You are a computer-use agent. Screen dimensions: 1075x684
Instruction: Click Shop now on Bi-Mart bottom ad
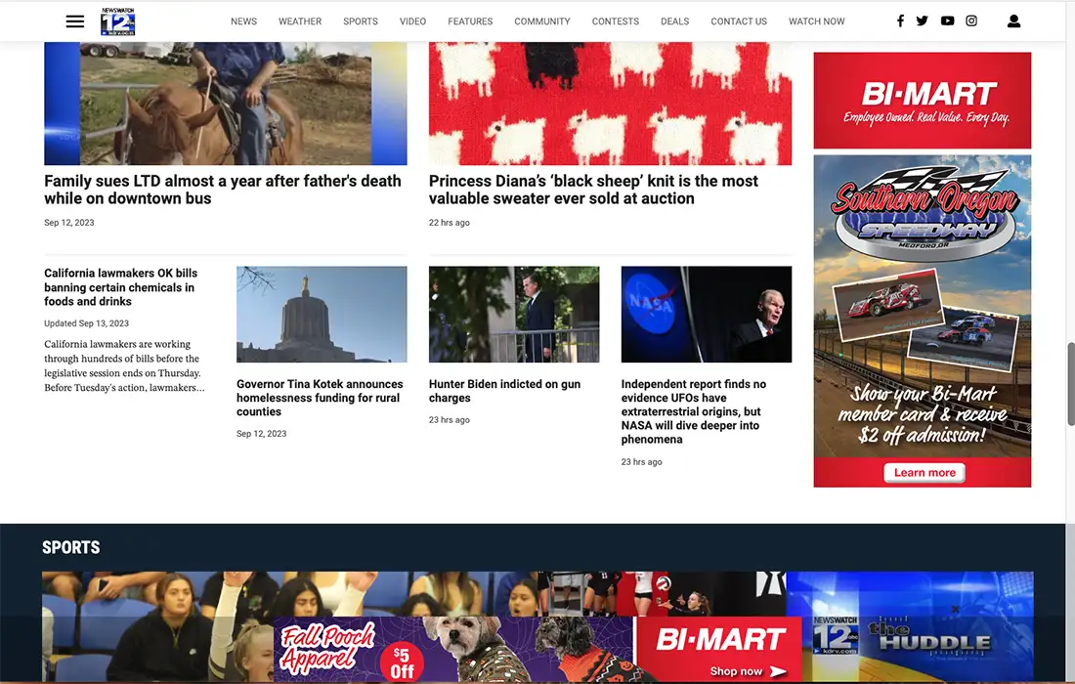[x=748, y=671]
